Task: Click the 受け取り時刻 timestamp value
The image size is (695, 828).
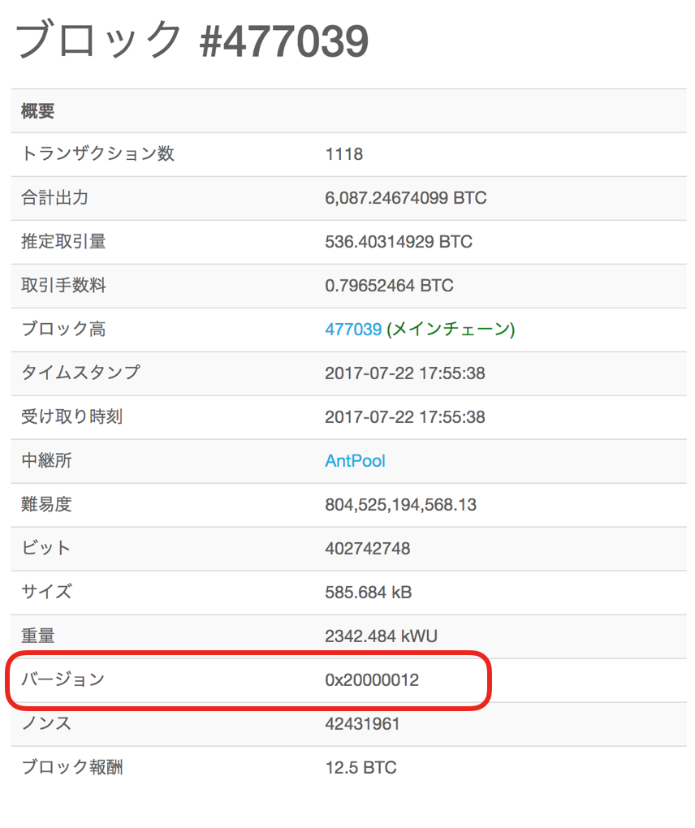Action: coord(406,417)
